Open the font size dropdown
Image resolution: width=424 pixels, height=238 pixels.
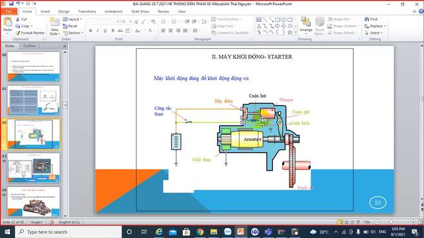(x=131, y=22)
